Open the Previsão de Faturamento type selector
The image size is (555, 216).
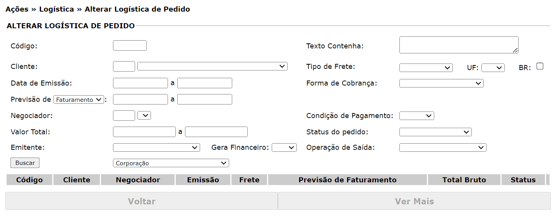79,99
